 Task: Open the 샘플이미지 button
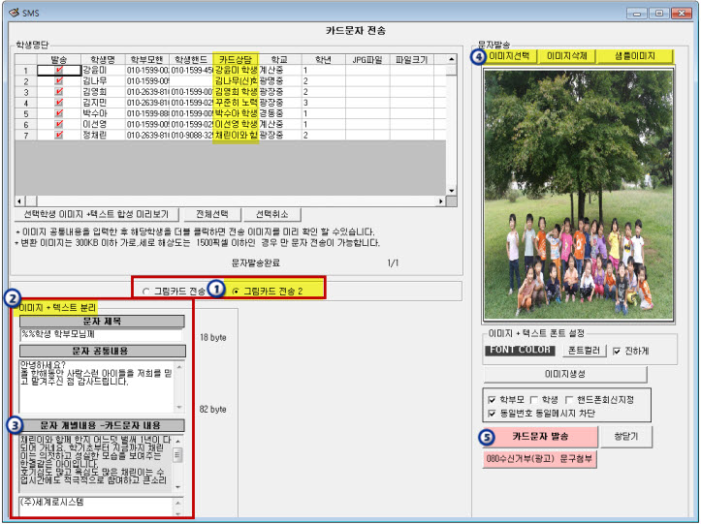click(635, 56)
